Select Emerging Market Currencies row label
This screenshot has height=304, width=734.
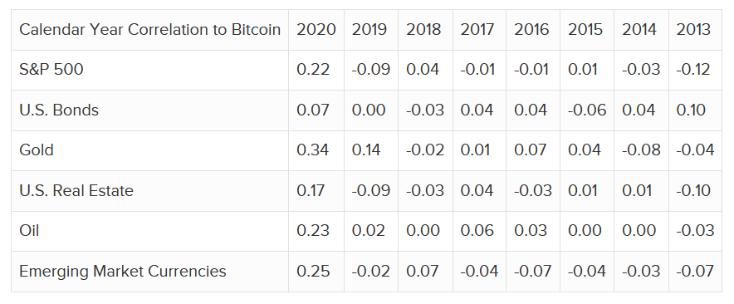[123, 272]
